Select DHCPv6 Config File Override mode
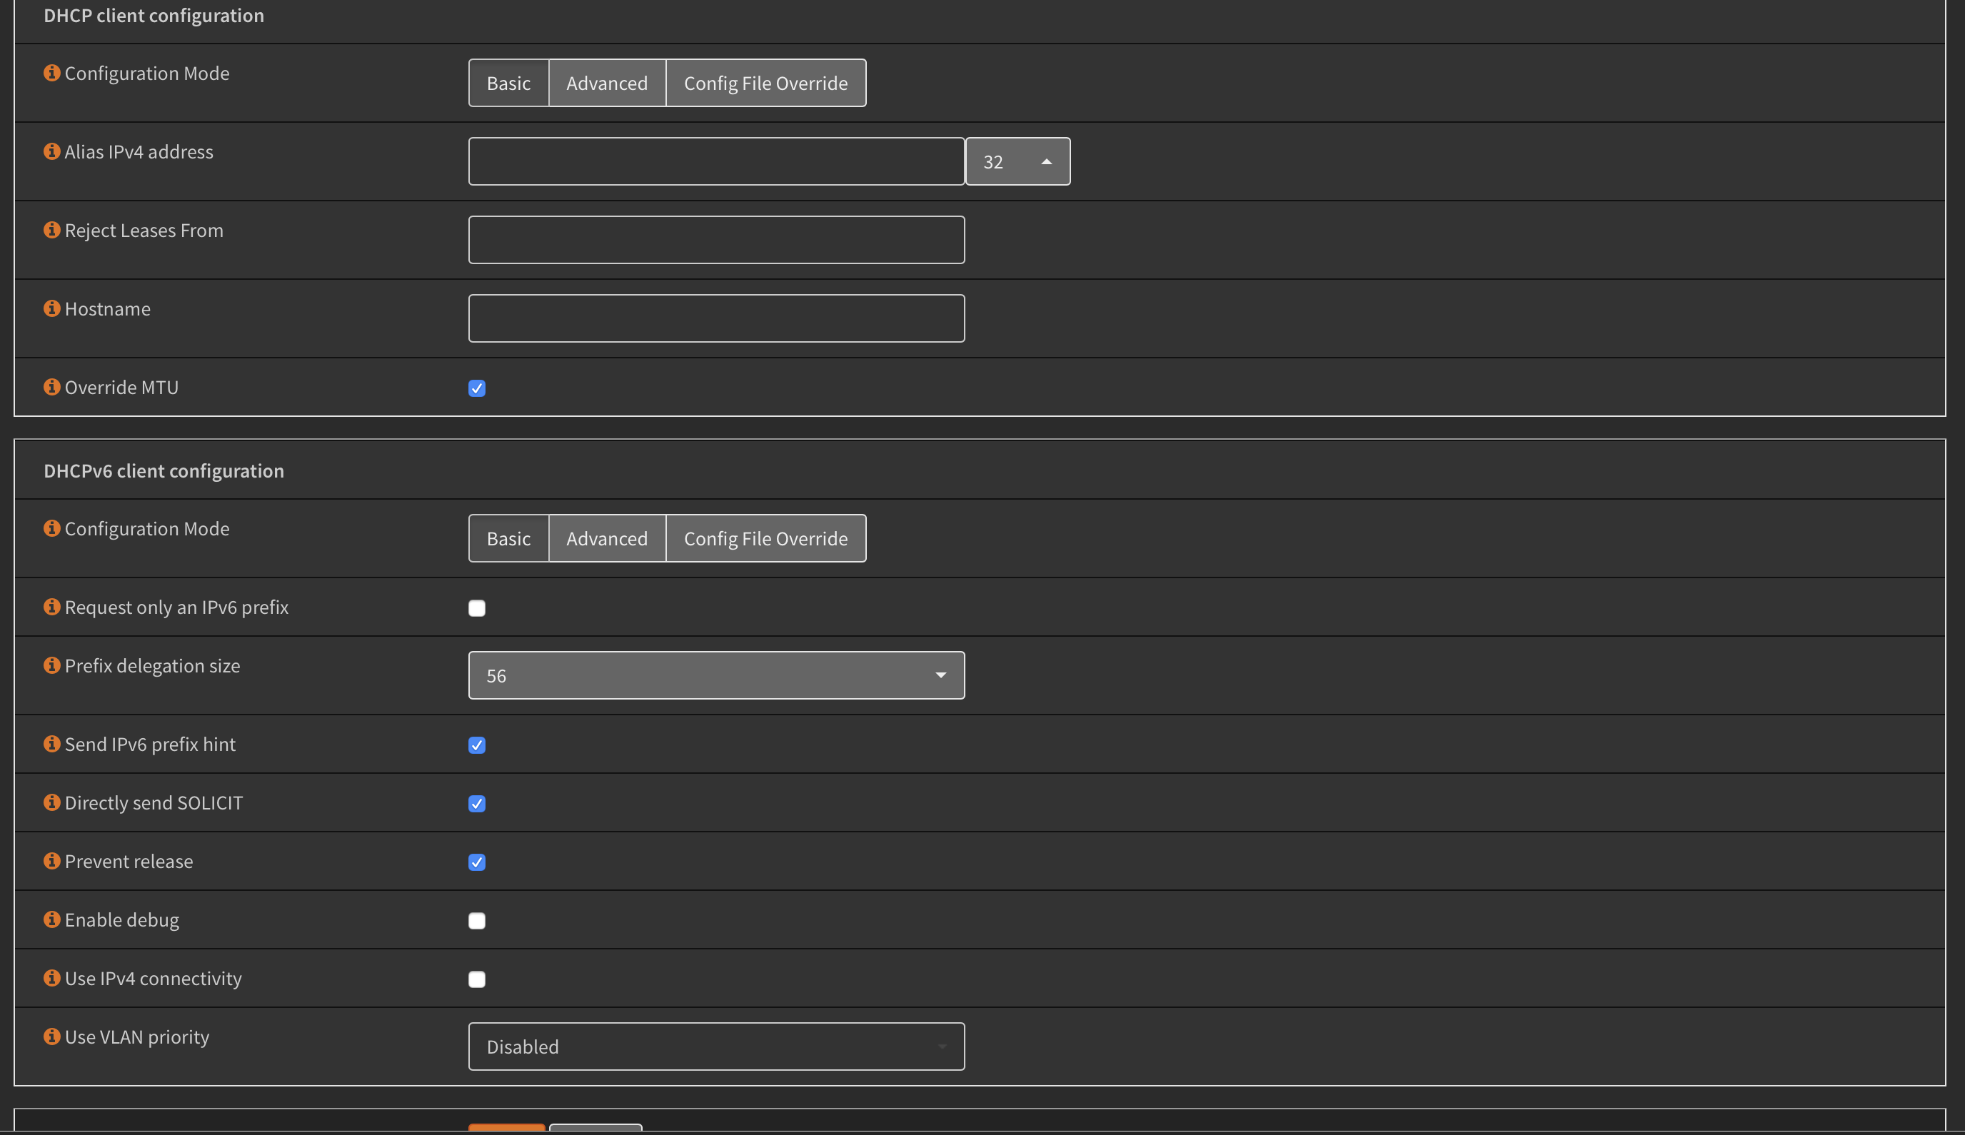This screenshot has height=1135, width=1965. pyautogui.click(x=765, y=538)
